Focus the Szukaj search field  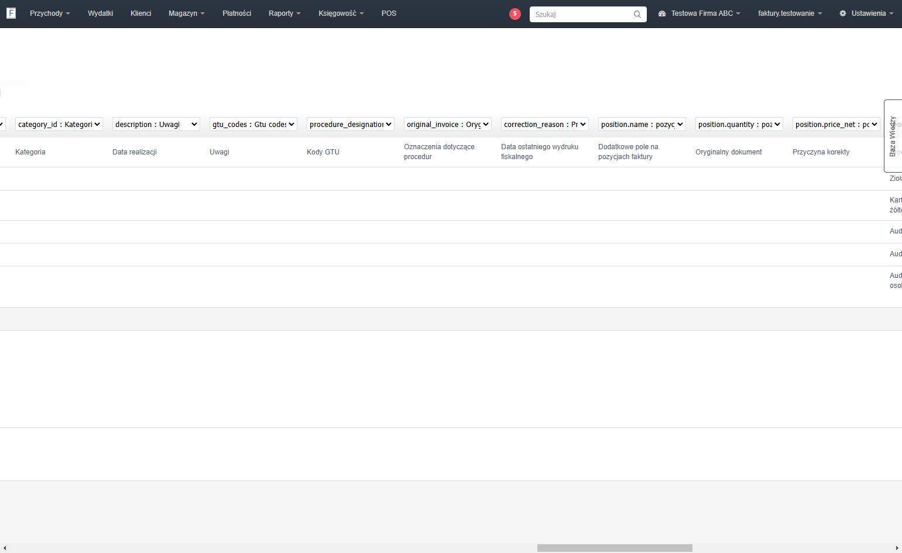(588, 15)
